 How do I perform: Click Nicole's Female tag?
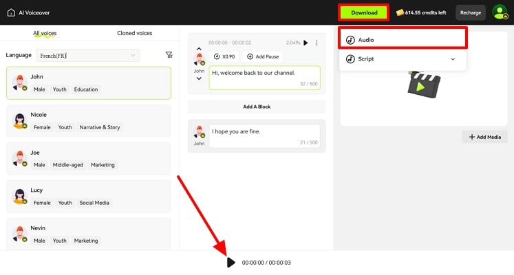42,127
